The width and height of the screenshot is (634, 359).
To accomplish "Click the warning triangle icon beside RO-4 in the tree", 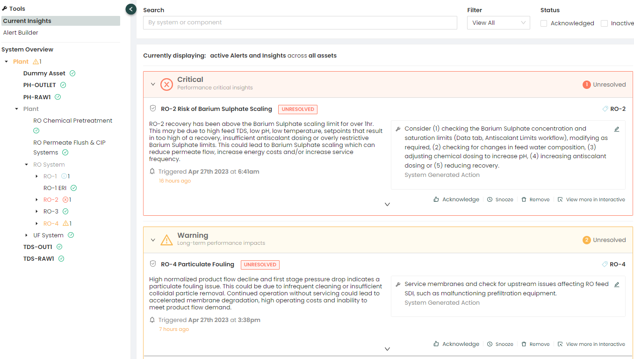I will click(65, 224).
